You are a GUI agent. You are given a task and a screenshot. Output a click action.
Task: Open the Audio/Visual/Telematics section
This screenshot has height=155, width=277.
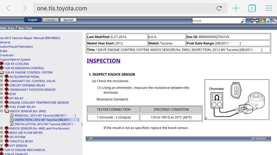click(16, 46)
